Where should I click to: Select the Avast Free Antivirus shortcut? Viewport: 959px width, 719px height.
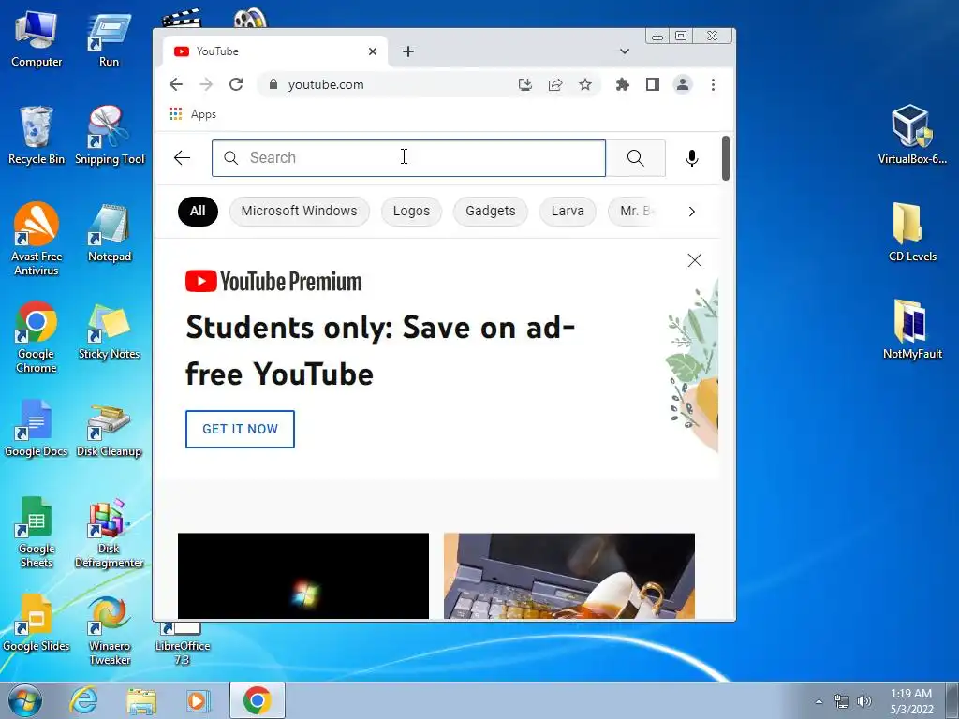[37, 239]
